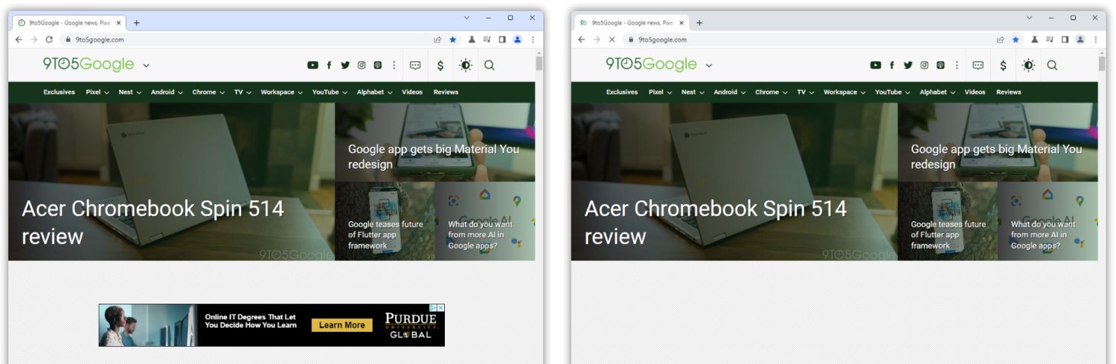
Task: Click the reload button in left browser window
Action: click(48, 40)
